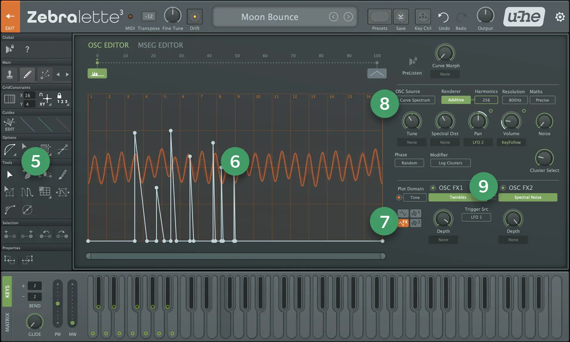
Task: Pick the brush tool
Action: [63, 174]
